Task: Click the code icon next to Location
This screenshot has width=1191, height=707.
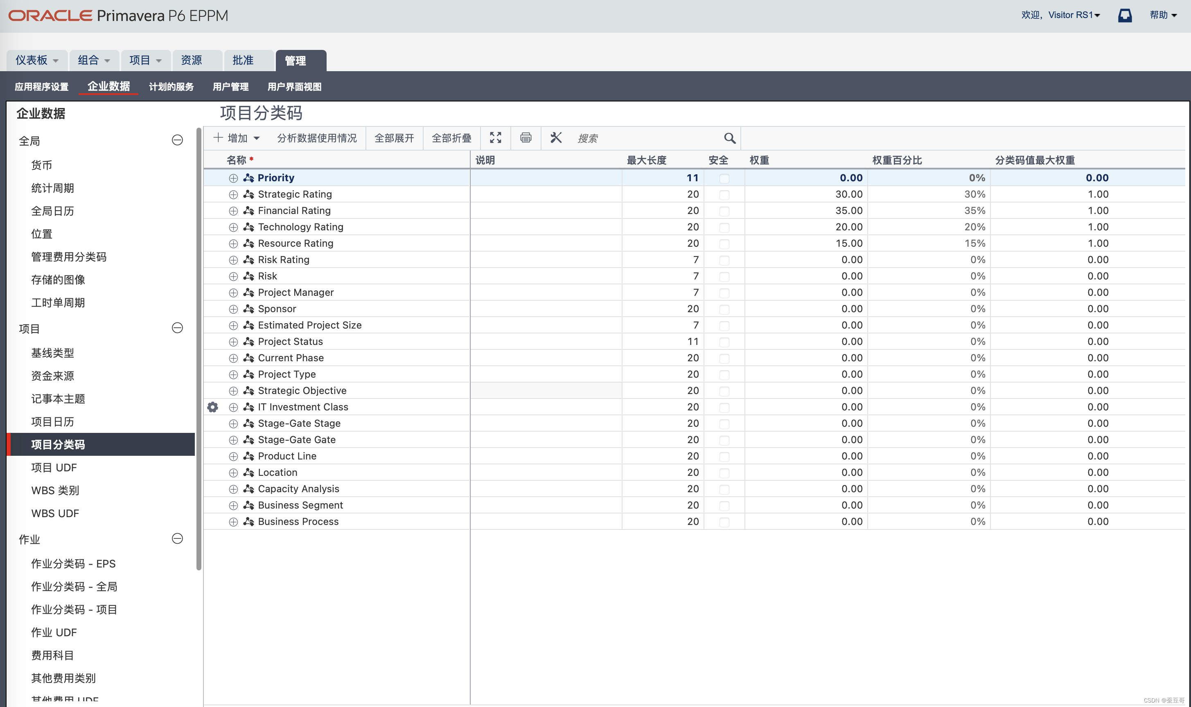Action: (x=248, y=472)
